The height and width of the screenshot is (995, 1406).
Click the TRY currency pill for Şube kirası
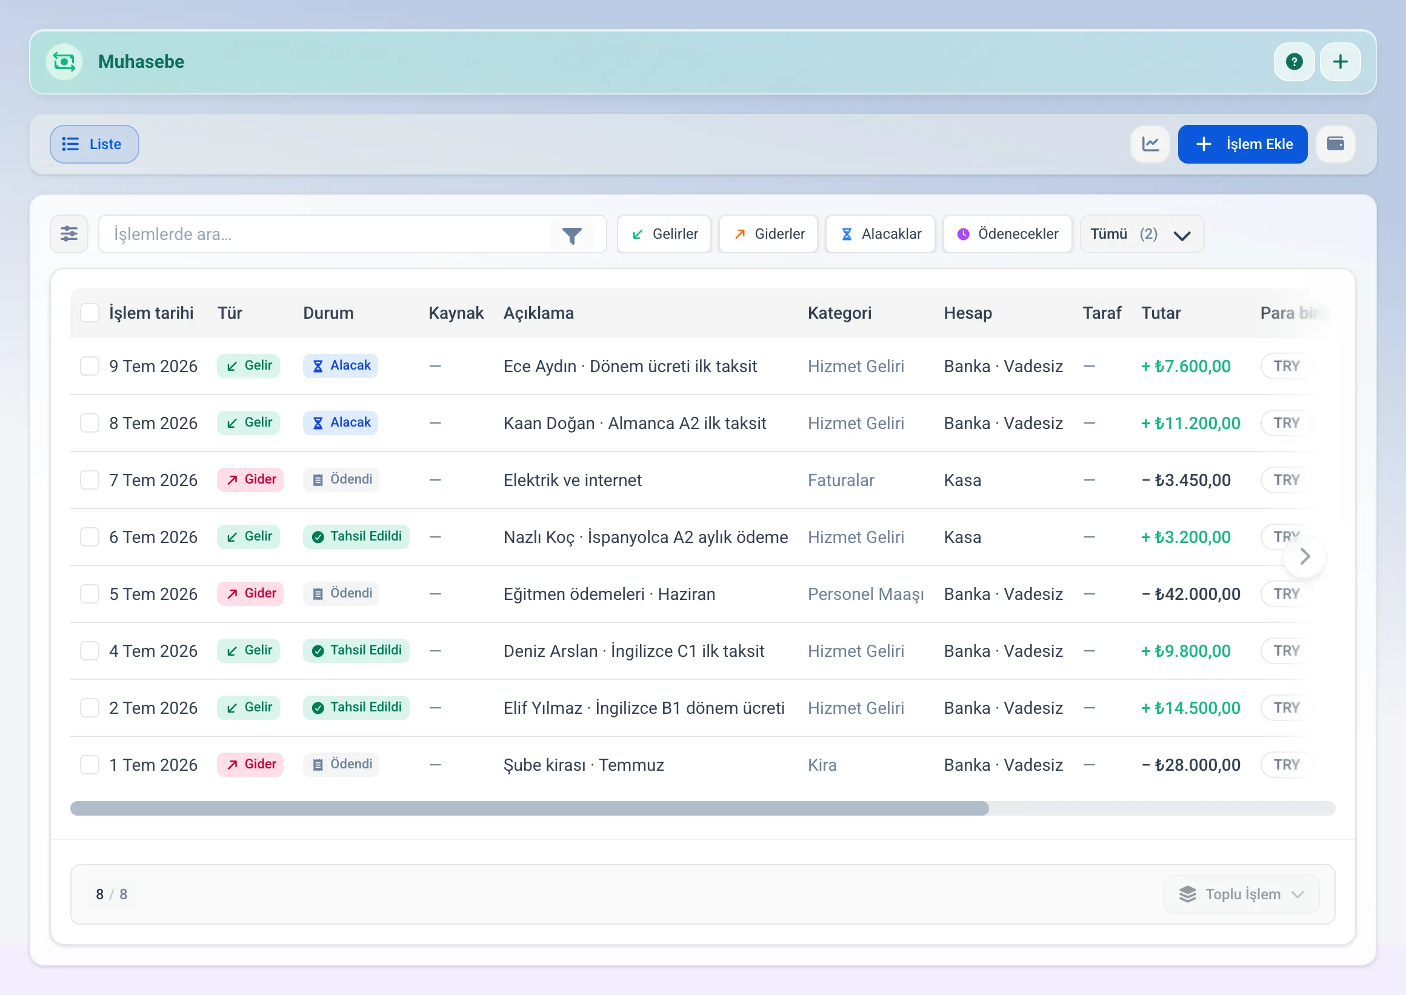(x=1286, y=765)
